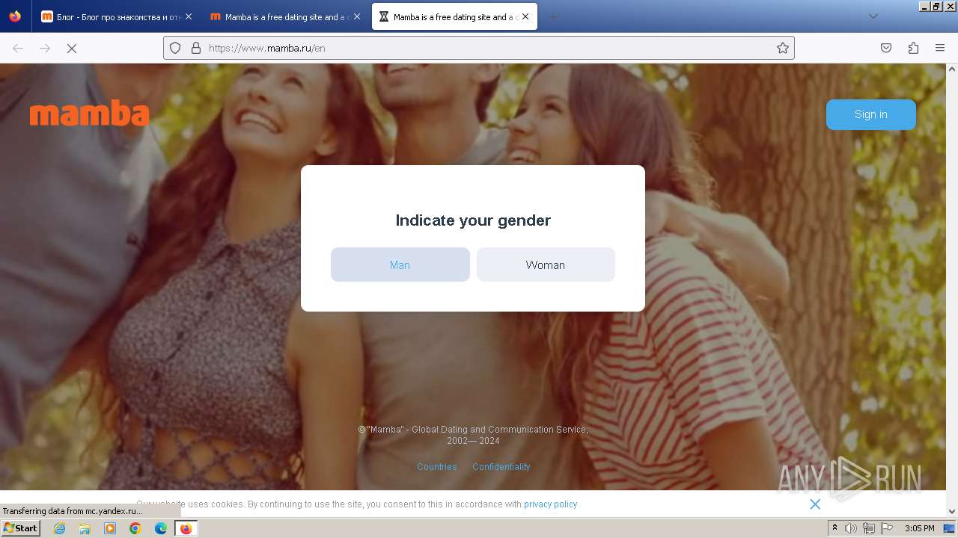Click the network tray icon
958x538 pixels.
(868, 528)
